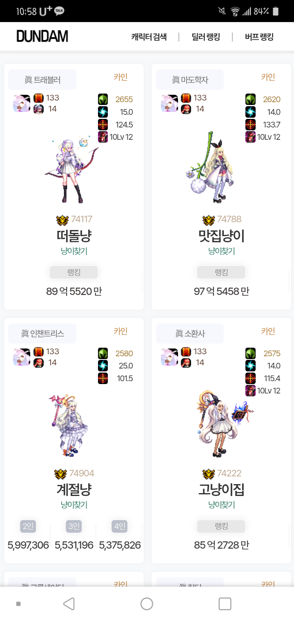This screenshot has width=294, height=621.
Task: Tap the 10Lv 12 icon in 소환사 card
Action: [250, 391]
